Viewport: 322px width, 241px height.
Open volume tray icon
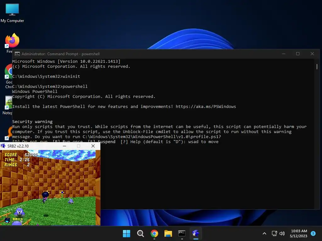coord(282,233)
